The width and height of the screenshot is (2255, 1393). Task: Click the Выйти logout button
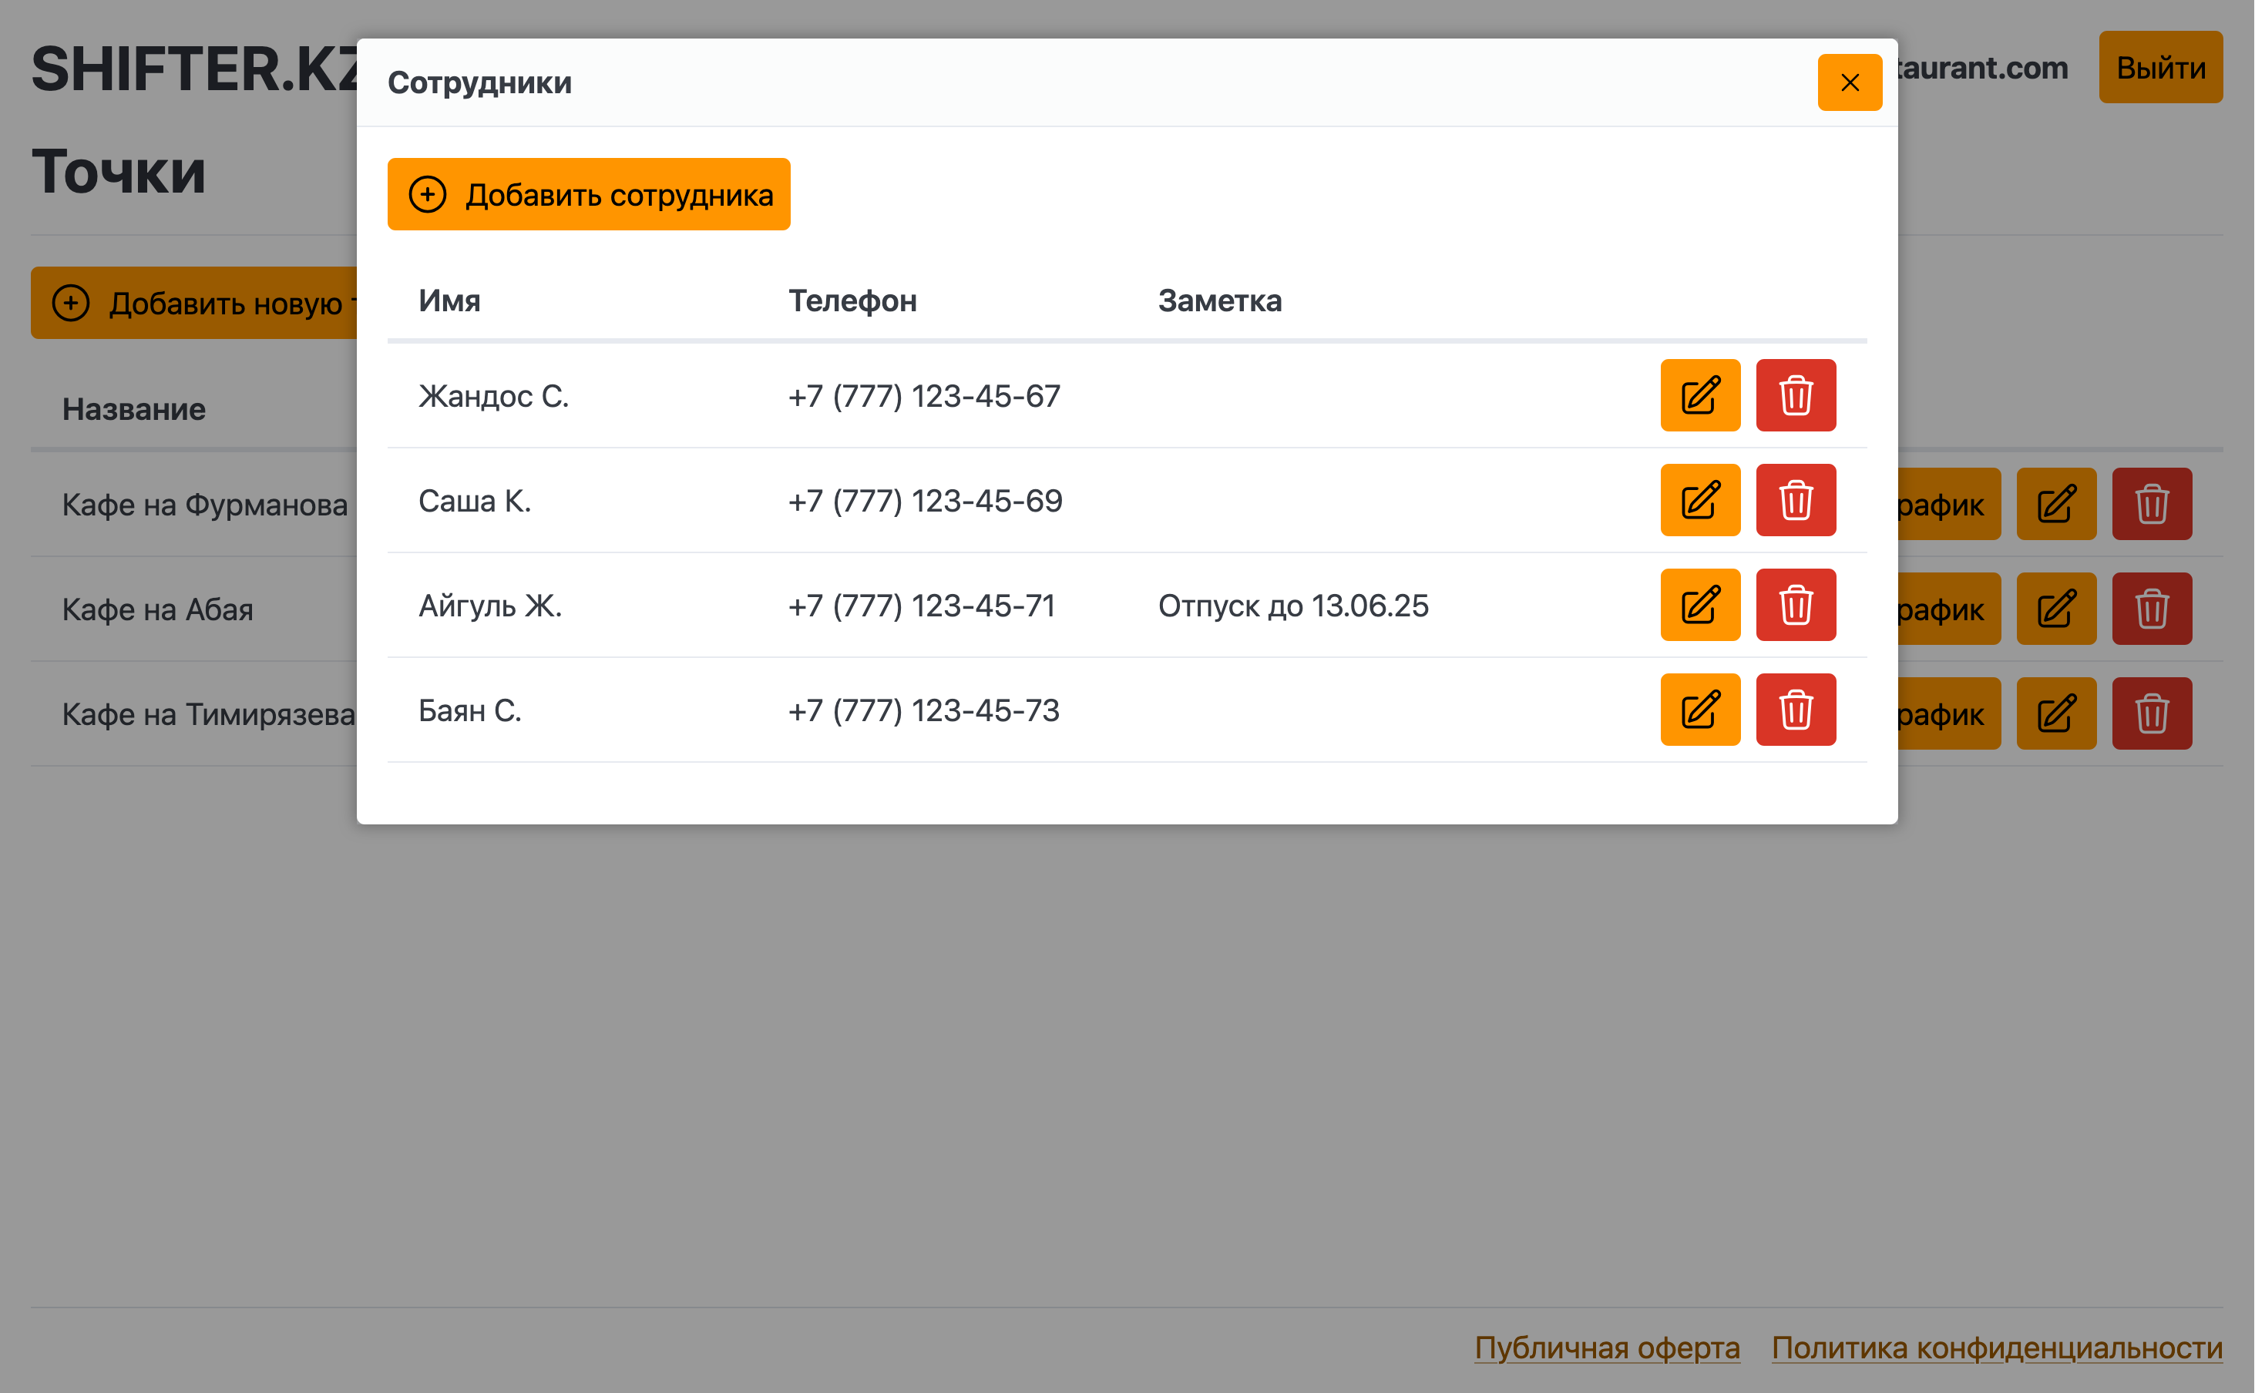click(x=2159, y=67)
